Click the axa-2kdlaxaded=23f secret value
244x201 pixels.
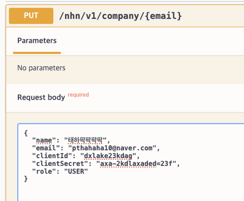point(136,164)
